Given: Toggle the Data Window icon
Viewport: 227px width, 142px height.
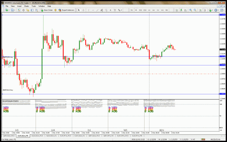Looking at the screenshot, I should tap(23, 10).
